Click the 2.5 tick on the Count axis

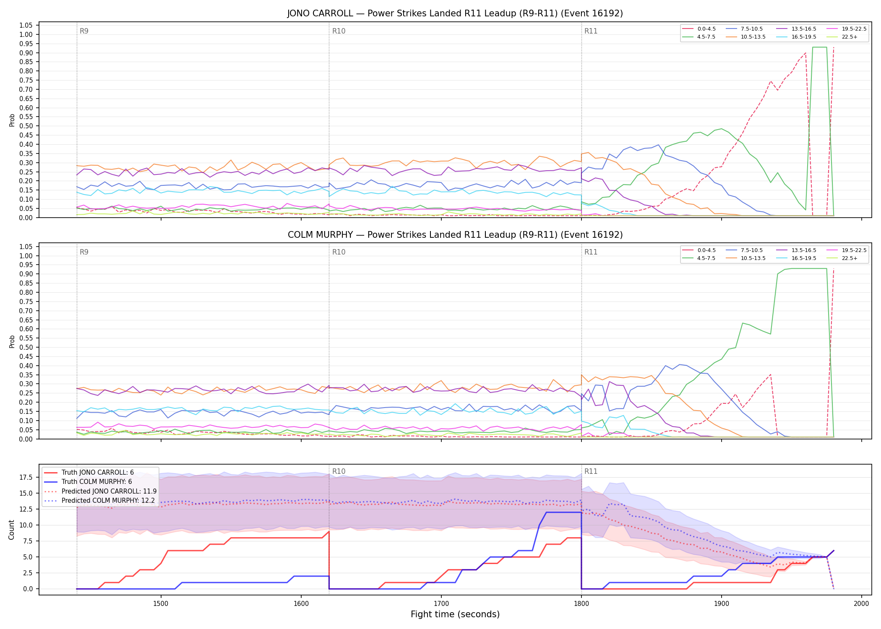28,573
